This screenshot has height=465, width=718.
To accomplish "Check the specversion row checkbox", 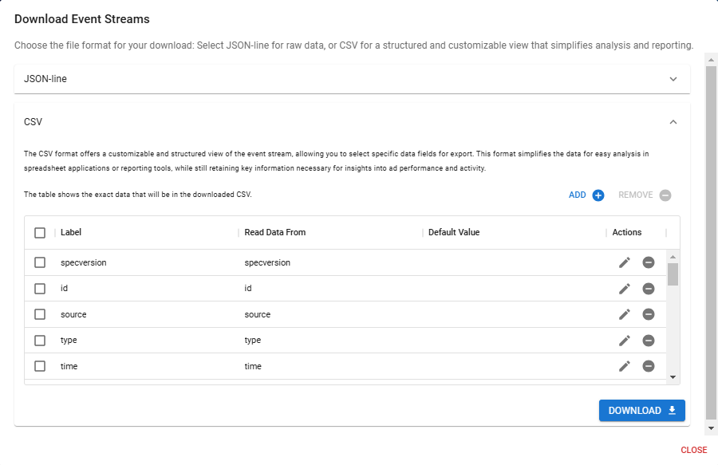I will (40, 262).
